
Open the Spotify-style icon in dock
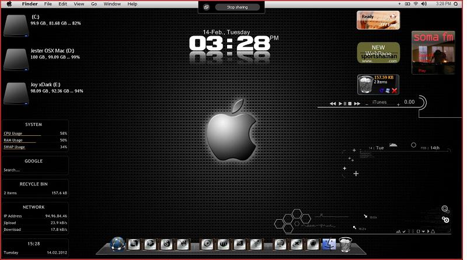click(280, 244)
